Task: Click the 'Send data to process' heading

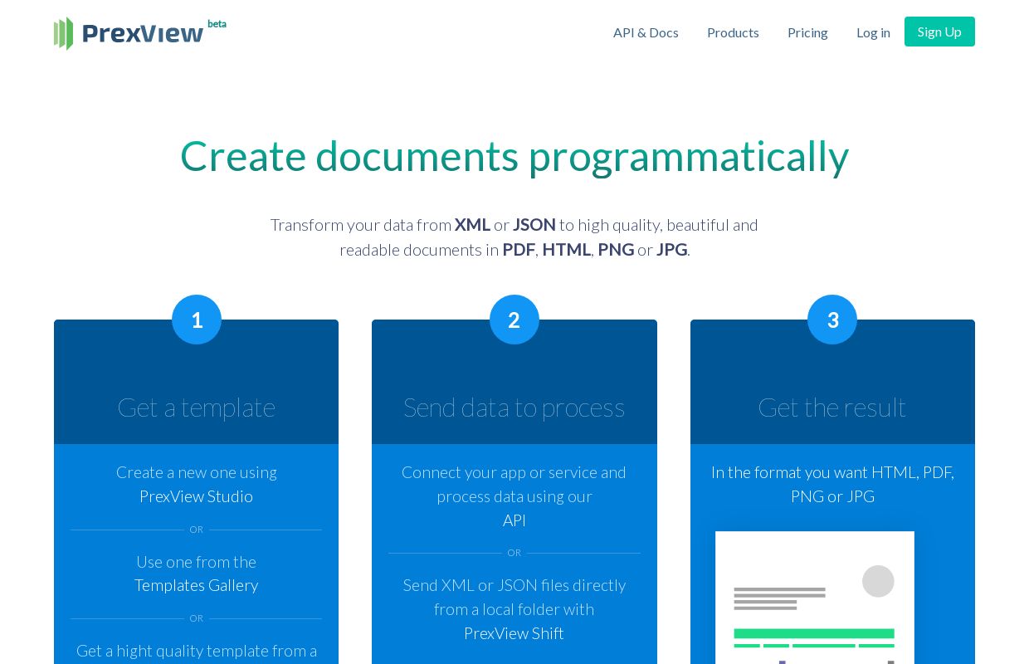Action: (x=514, y=408)
